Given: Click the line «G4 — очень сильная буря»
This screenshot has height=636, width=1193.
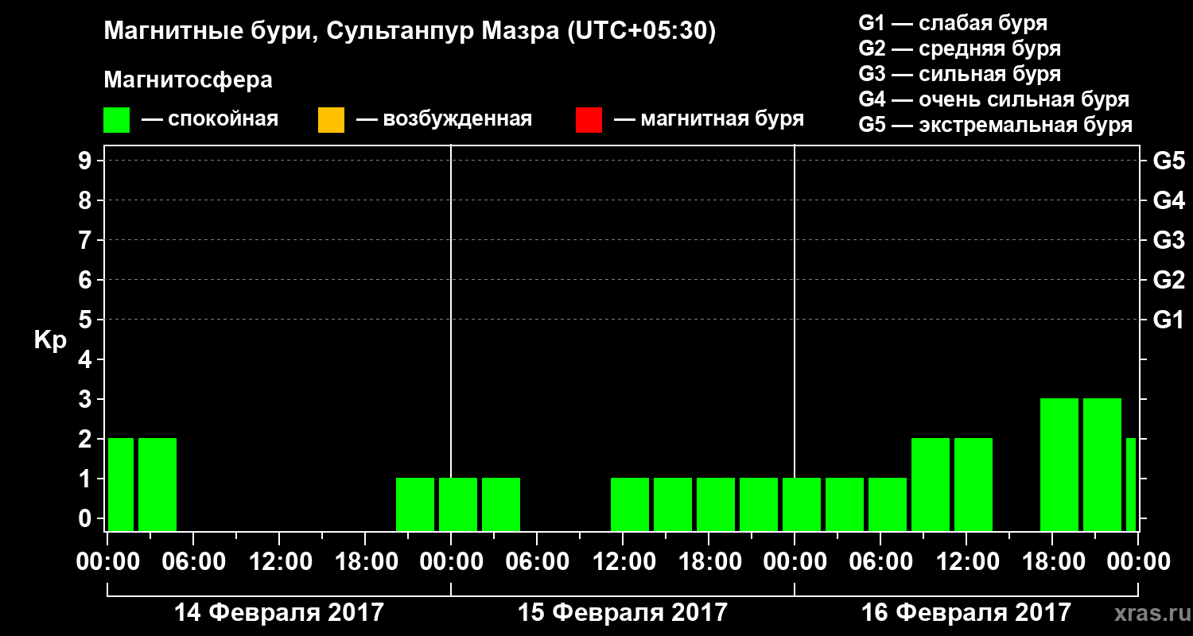Looking at the screenshot, I should (x=994, y=99).
